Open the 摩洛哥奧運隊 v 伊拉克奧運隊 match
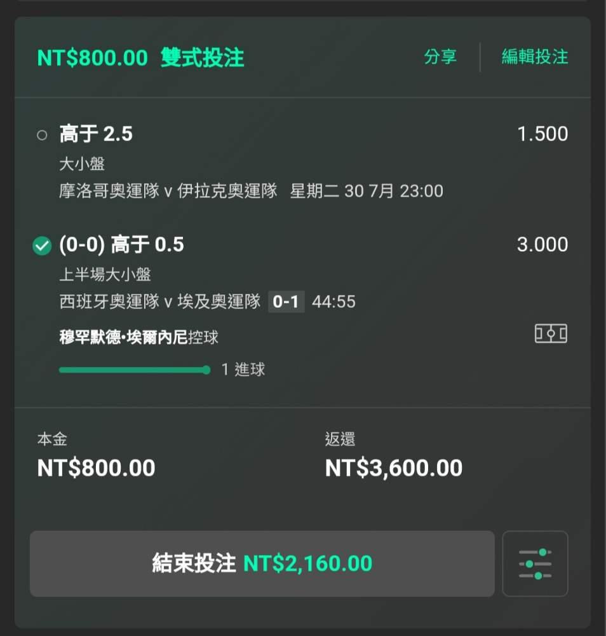Screen dimensions: 606x636 pyautogui.click(x=168, y=191)
